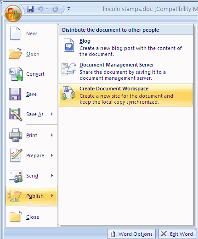
Task: Choose the Blog heading link
Action: point(85,41)
